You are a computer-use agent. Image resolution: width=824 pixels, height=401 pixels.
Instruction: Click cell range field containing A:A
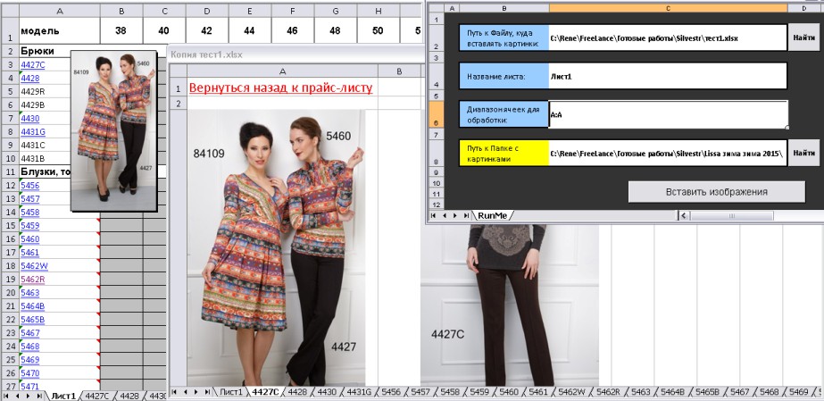point(668,114)
